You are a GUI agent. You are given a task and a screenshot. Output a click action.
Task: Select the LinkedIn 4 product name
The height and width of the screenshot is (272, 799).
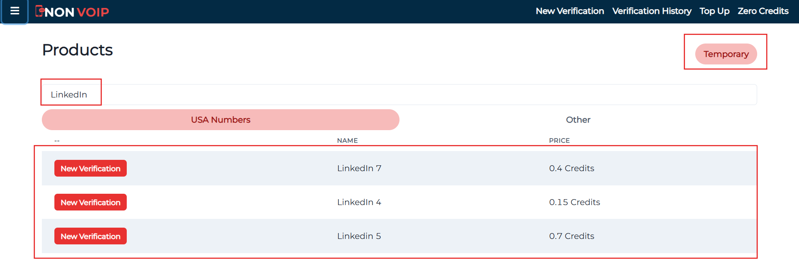(359, 202)
